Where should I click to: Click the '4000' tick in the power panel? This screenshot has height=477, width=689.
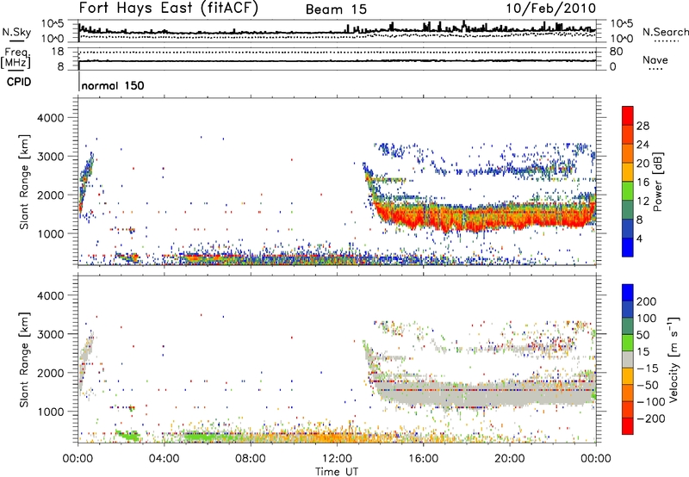click(51, 118)
